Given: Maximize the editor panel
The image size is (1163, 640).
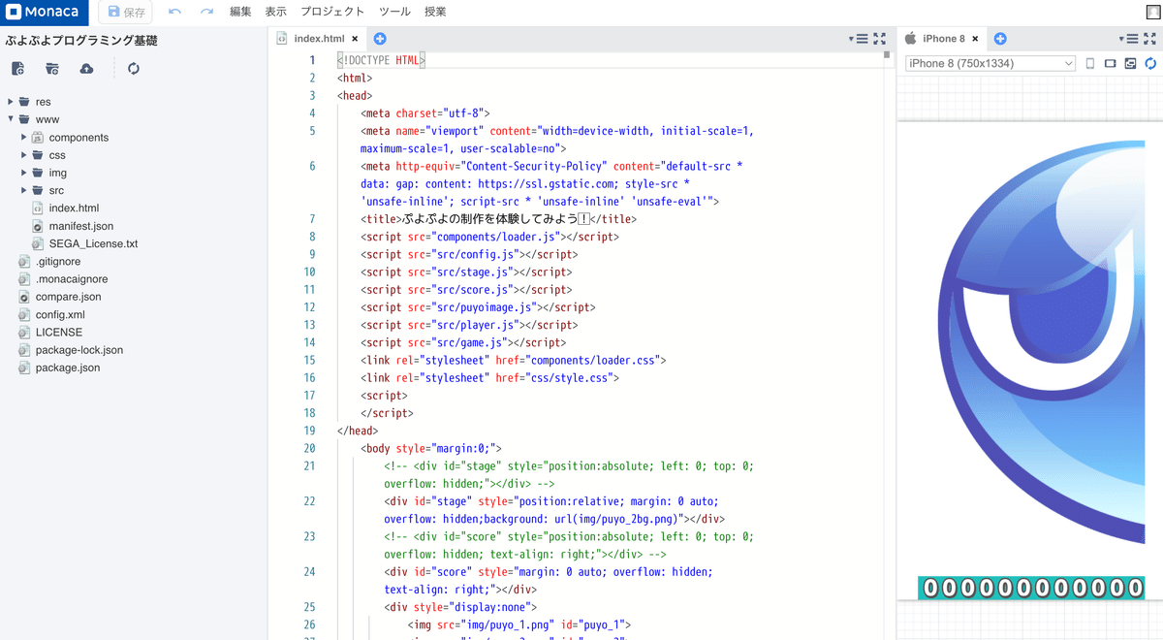Looking at the screenshot, I should (x=879, y=39).
